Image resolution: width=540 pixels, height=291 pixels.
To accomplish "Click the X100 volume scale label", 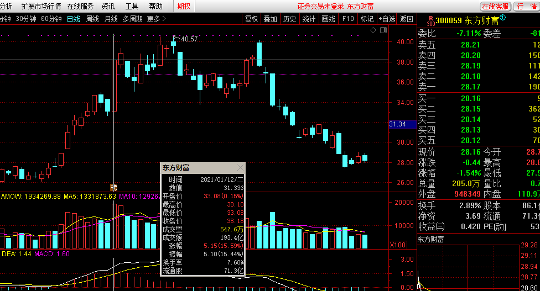I will [398, 245].
